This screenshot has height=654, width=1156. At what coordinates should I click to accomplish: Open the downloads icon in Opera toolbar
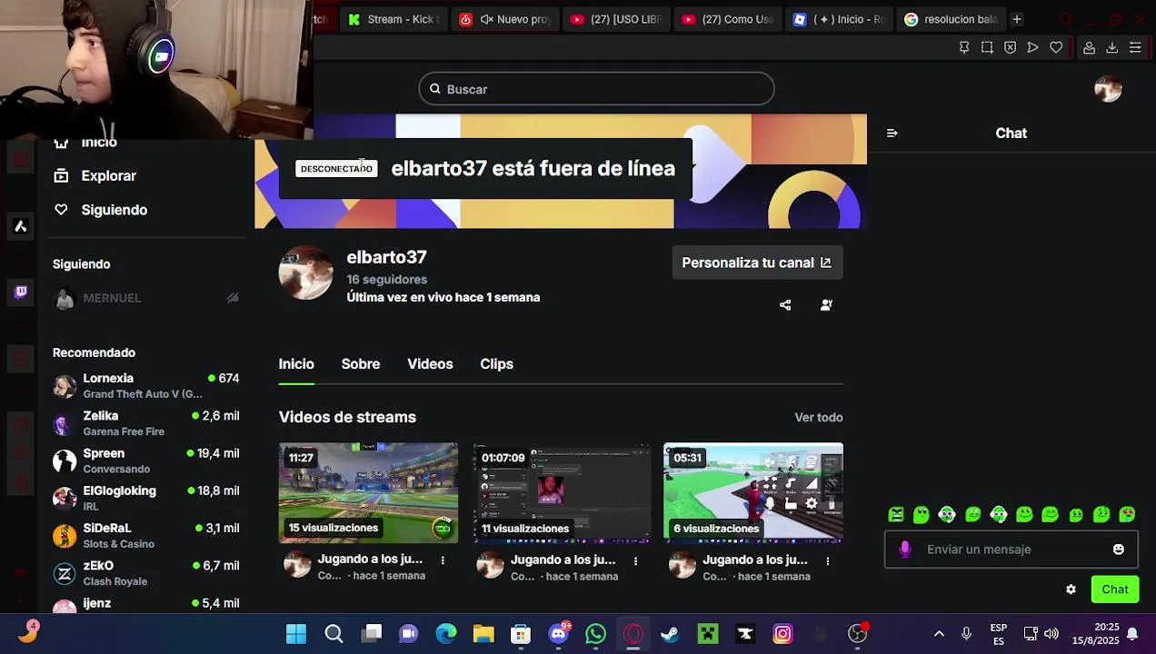[1111, 47]
